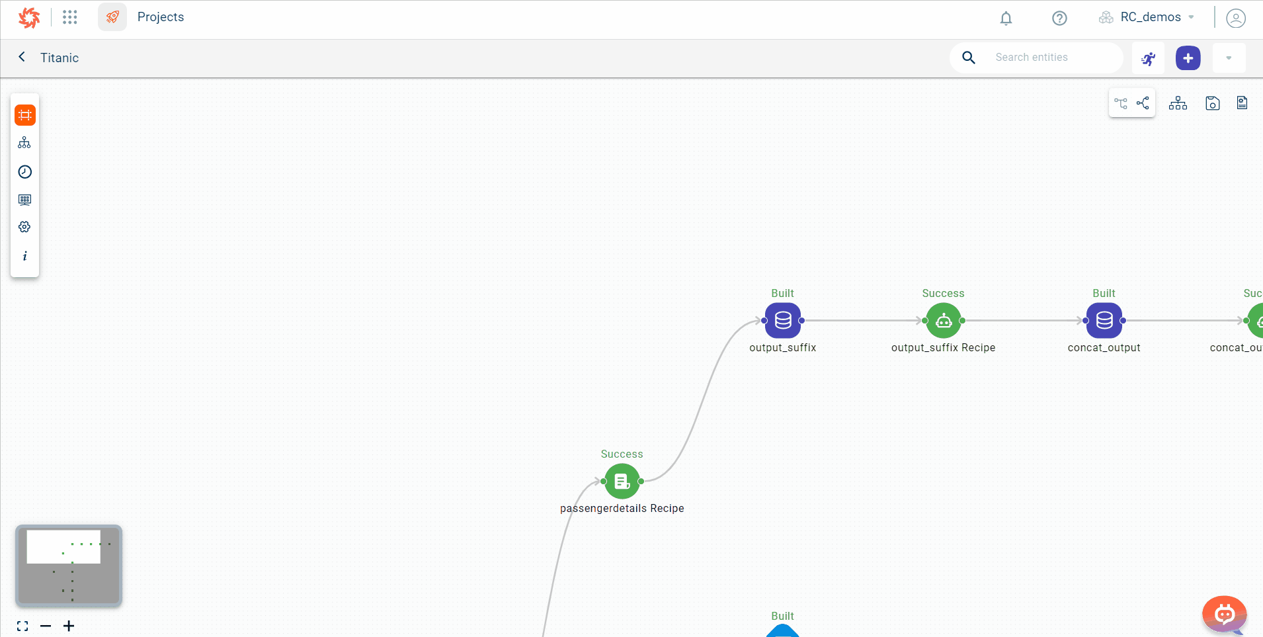Image resolution: width=1263 pixels, height=637 pixels.
Task: Open the clock history icon in sidebar
Action: coord(25,172)
